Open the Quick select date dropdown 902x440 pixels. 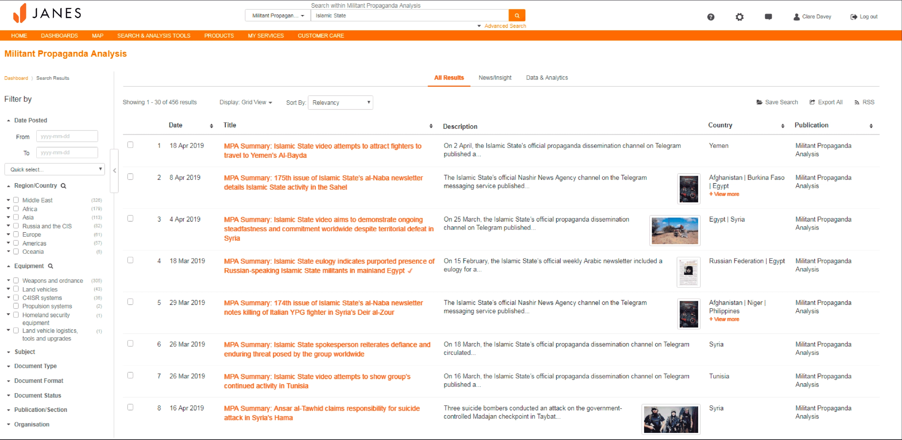(x=55, y=170)
